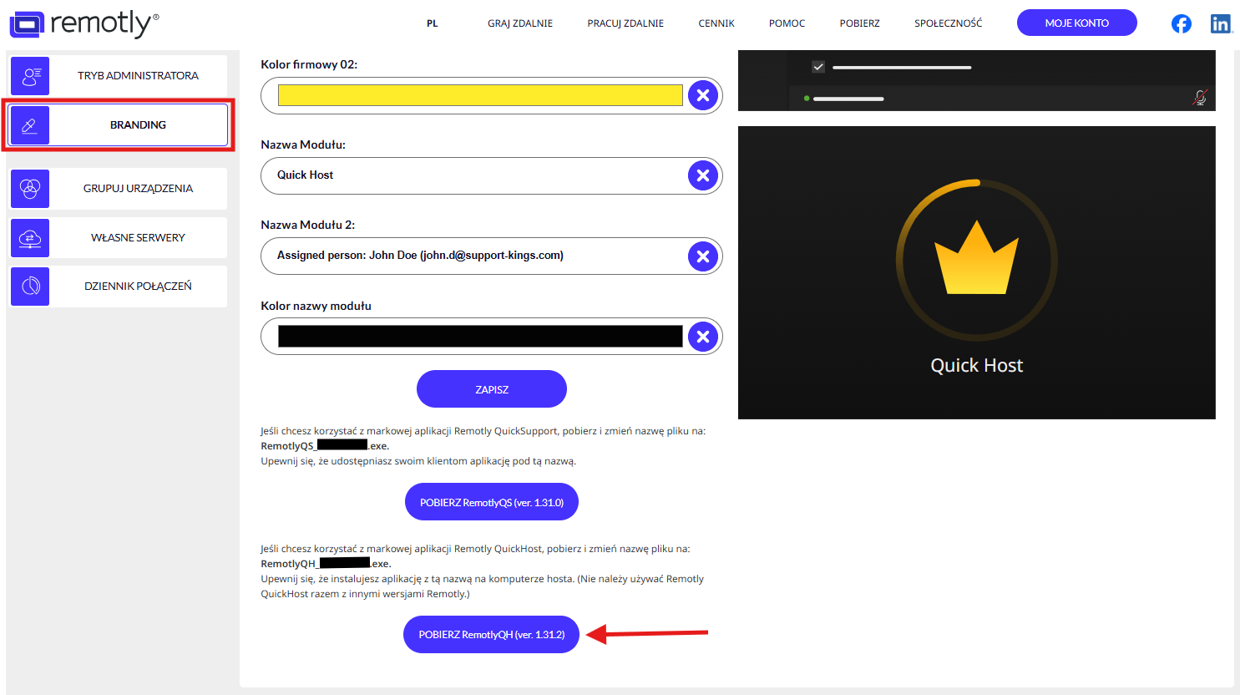Click the Grupuj Urządzenia circles icon
Image resolution: width=1240 pixels, height=695 pixels.
click(x=30, y=189)
